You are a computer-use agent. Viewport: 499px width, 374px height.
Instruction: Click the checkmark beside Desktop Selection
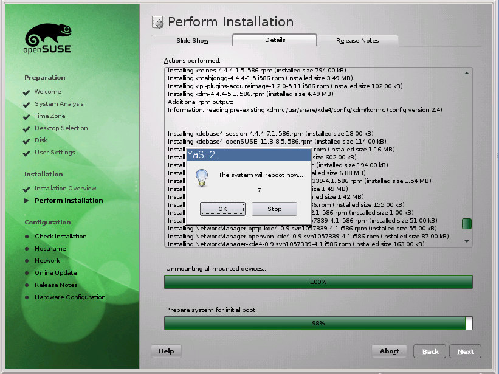click(26, 128)
